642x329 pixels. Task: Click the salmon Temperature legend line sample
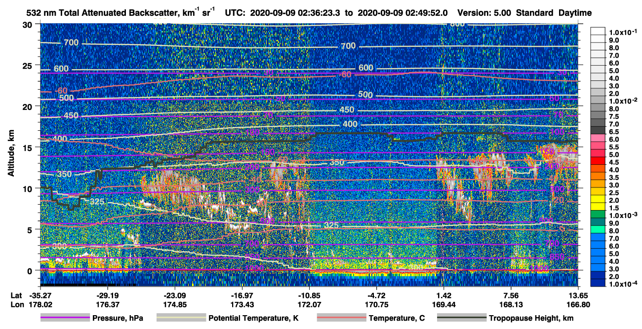[x=341, y=318]
